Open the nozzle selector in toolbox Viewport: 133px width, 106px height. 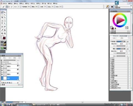coord(5,48)
